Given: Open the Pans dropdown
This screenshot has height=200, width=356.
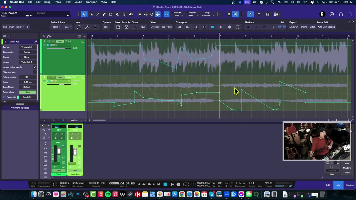Looking at the screenshot, I should [x=67, y=27].
